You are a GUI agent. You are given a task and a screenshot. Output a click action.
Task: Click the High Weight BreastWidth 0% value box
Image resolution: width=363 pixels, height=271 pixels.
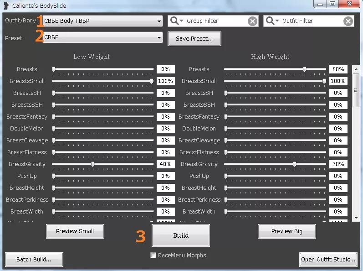tap(338, 212)
